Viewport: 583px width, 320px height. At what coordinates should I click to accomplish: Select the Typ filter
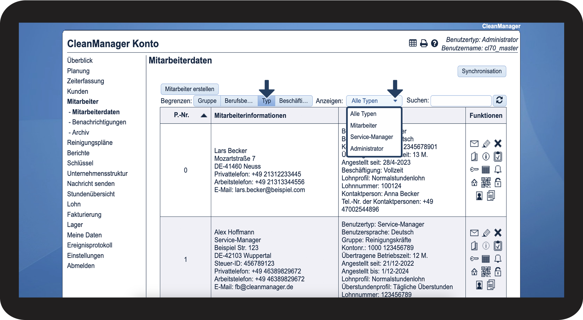point(267,101)
